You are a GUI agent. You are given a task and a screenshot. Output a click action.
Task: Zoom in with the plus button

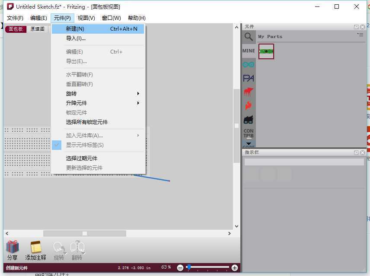tap(235, 268)
